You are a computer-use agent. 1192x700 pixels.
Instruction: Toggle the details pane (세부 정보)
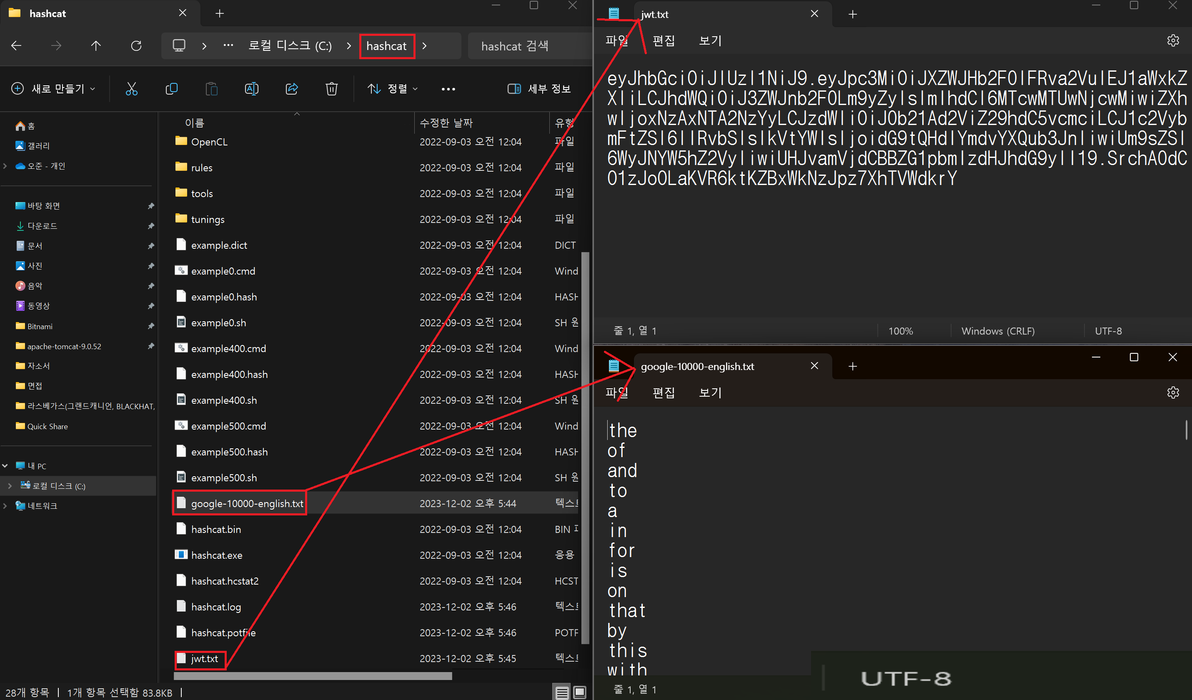click(539, 88)
